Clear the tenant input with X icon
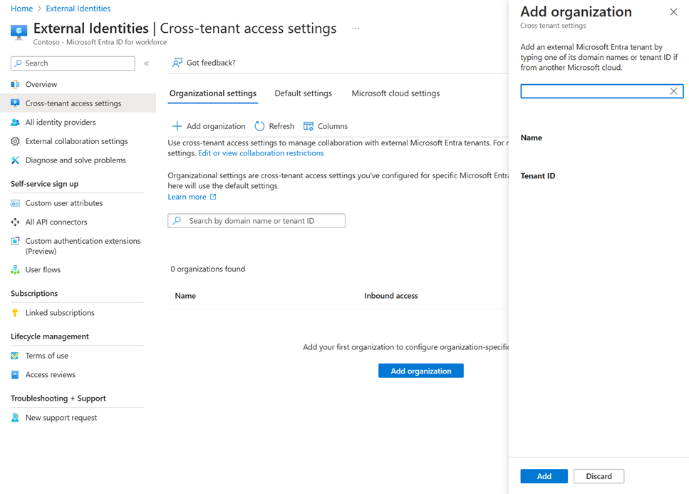 [x=673, y=91]
